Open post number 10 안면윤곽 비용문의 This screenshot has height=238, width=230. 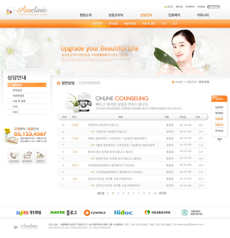103,125
